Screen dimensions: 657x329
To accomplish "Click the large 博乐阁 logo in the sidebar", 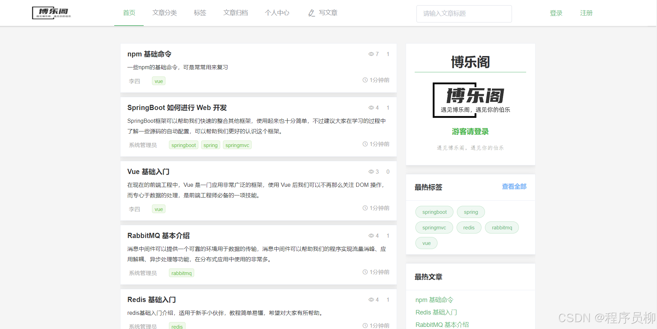I will tap(471, 100).
